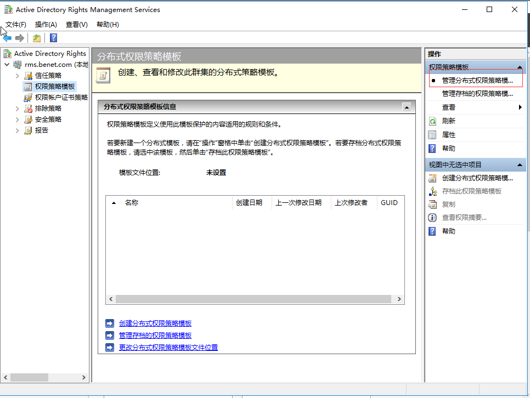The width and height of the screenshot is (530, 398).
Task: Click the template list scroll right arrow
Action: tap(399, 299)
